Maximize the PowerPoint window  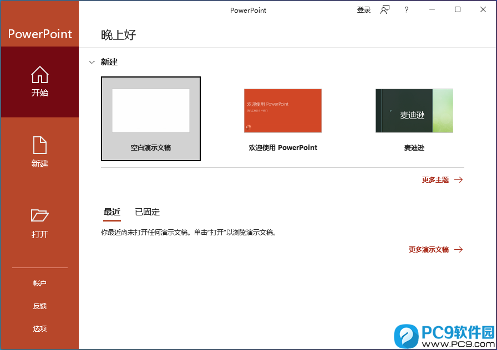point(458,9)
